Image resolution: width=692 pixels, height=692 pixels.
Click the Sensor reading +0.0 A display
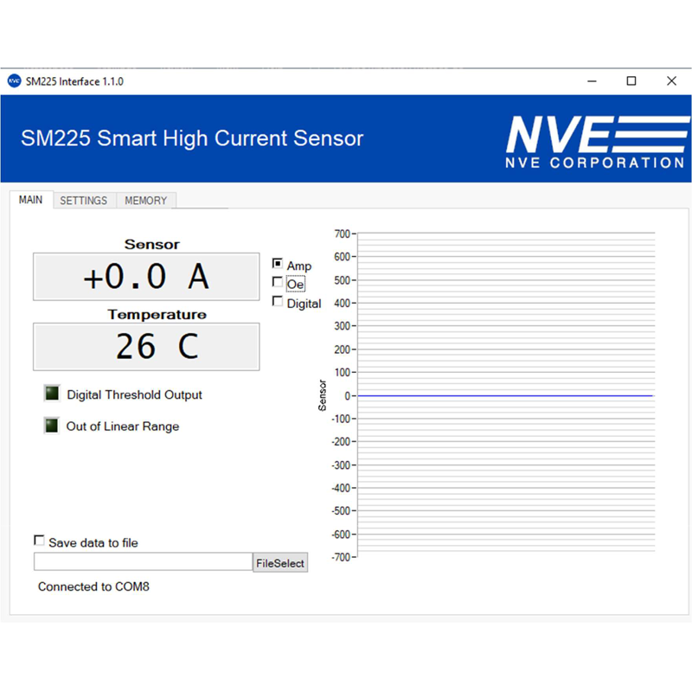click(146, 277)
